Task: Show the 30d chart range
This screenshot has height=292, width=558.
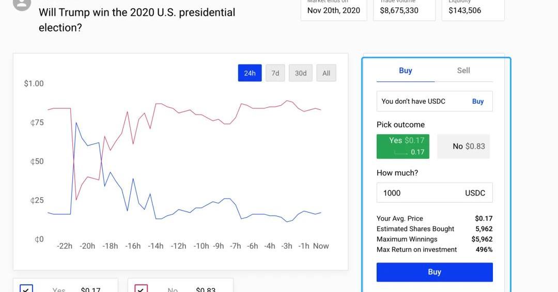Action: (x=301, y=73)
